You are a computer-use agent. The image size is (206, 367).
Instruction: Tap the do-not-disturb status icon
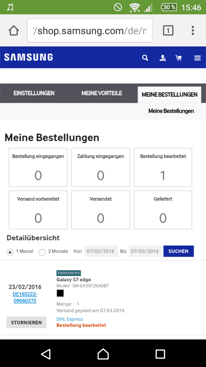118,7
